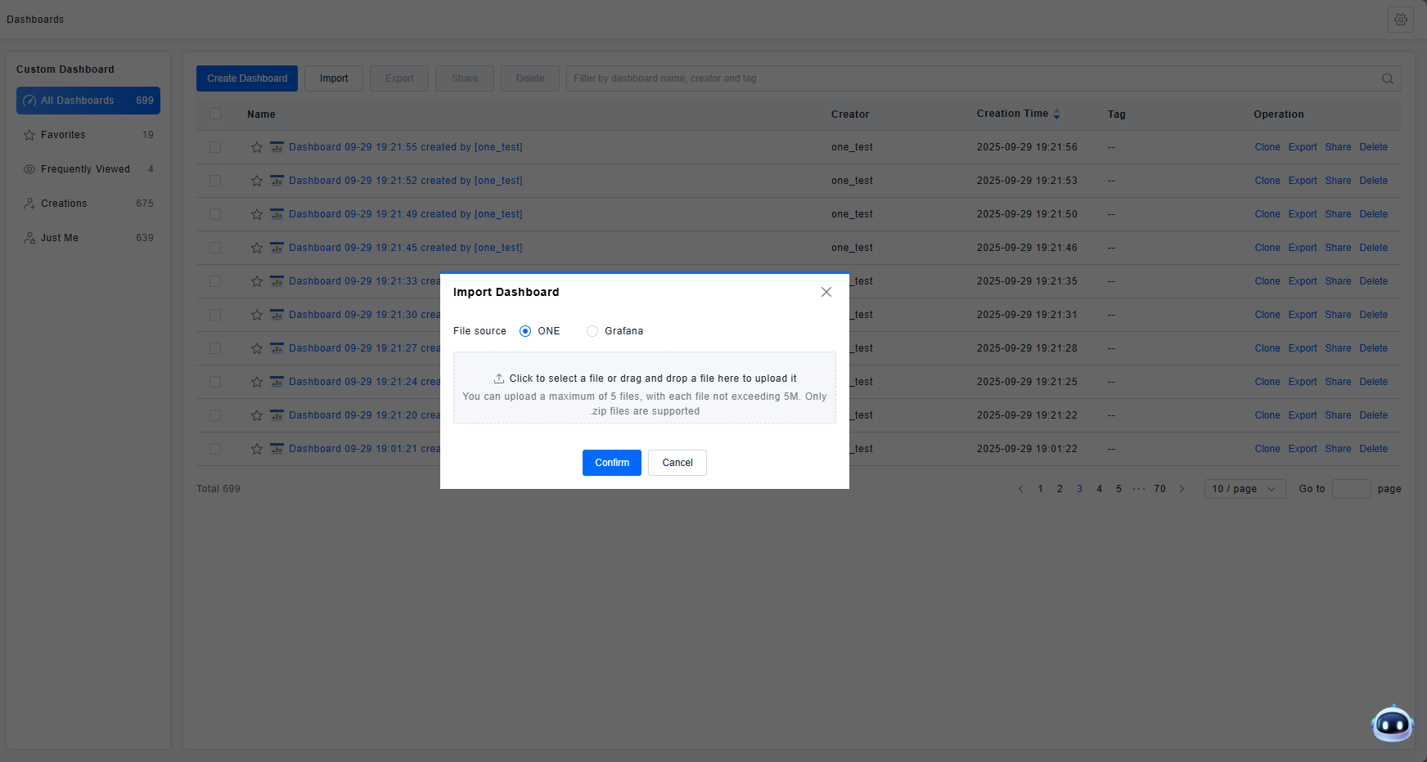1427x762 pixels.
Task: Click the search magnifier icon in filter box
Action: click(1387, 78)
